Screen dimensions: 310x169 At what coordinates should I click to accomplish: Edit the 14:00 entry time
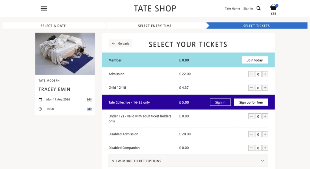click(89, 109)
